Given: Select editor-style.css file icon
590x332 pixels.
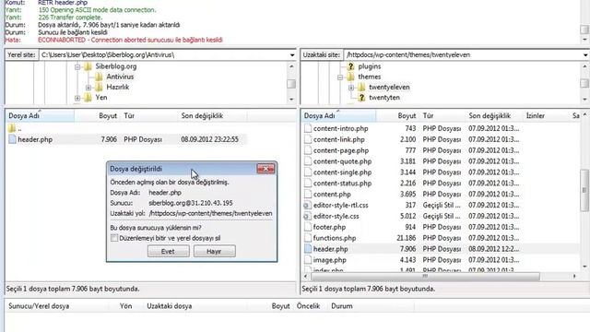Looking at the screenshot, I should 307,216.
